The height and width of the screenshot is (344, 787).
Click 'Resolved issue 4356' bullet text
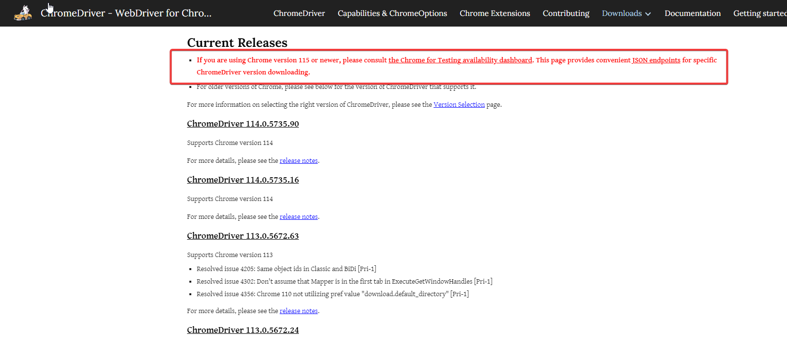tap(333, 294)
